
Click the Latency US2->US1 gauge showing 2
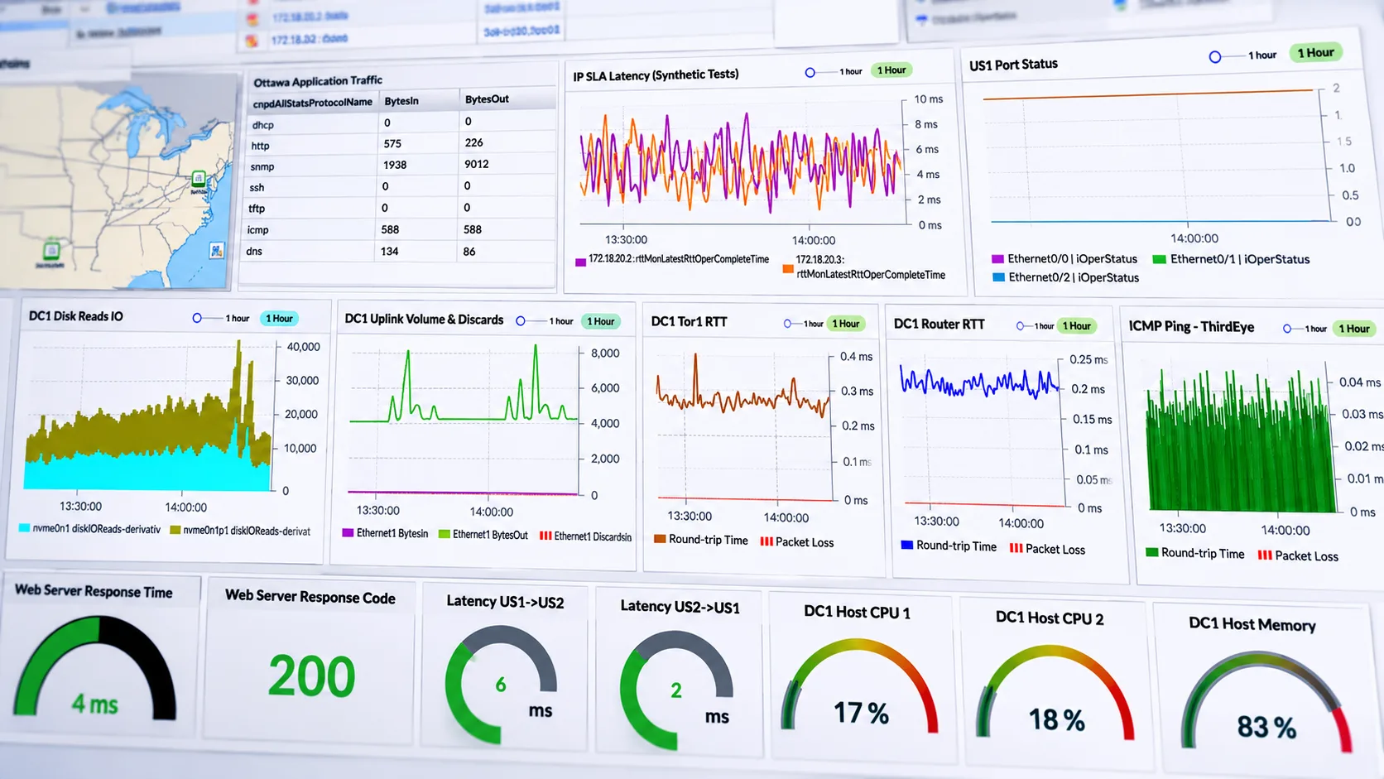(676, 690)
